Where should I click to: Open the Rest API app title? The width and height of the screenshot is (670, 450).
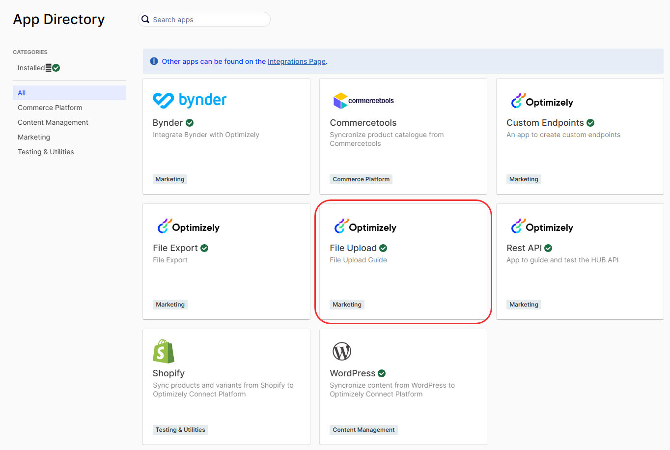pyautogui.click(x=524, y=248)
